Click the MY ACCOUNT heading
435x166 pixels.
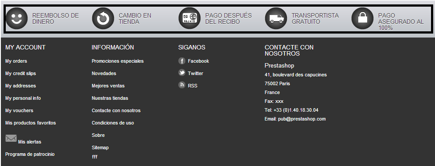(25, 48)
